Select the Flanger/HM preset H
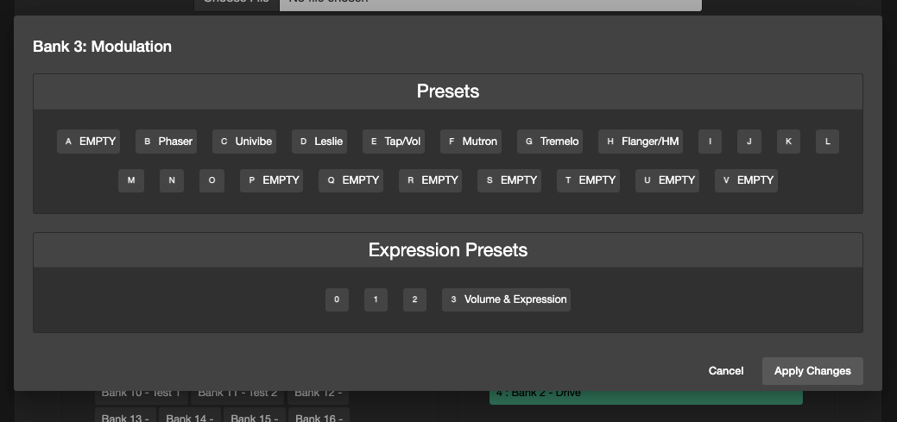This screenshot has height=422, width=897. [641, 142]
